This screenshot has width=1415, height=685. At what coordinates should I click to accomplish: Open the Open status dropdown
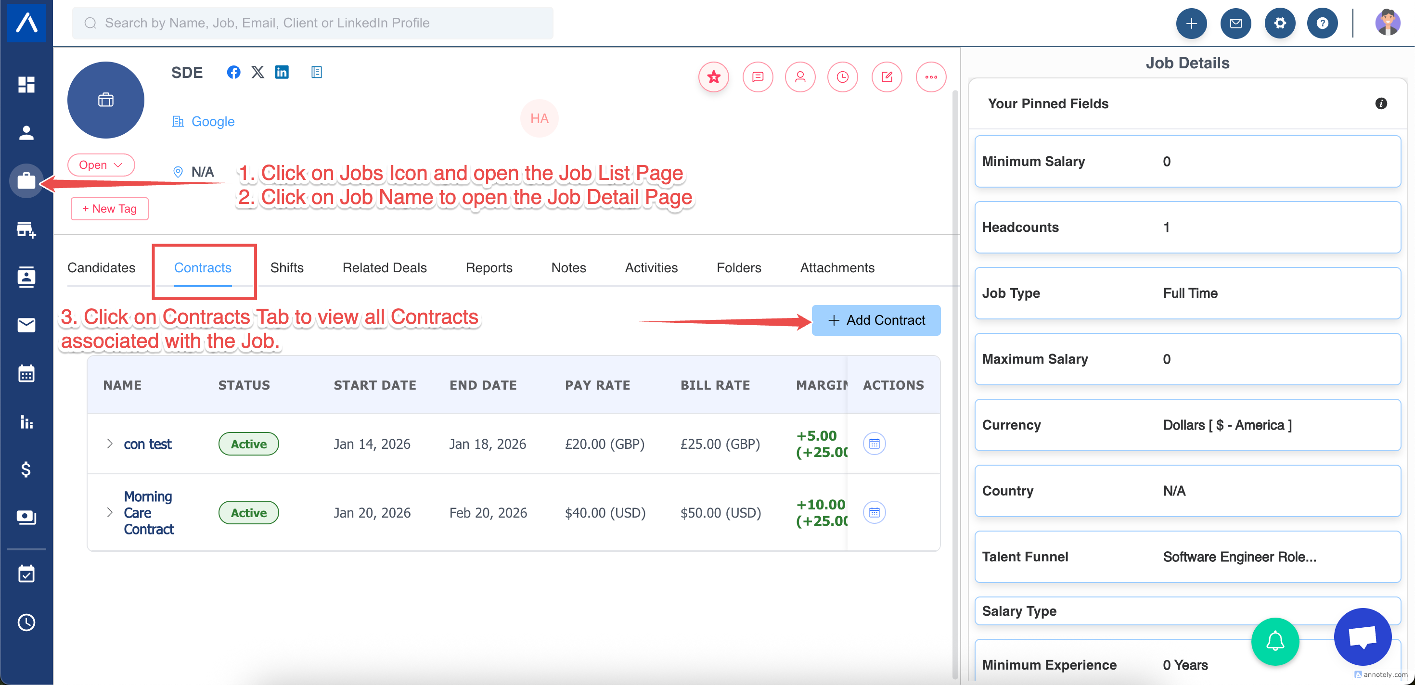point(101,165)
